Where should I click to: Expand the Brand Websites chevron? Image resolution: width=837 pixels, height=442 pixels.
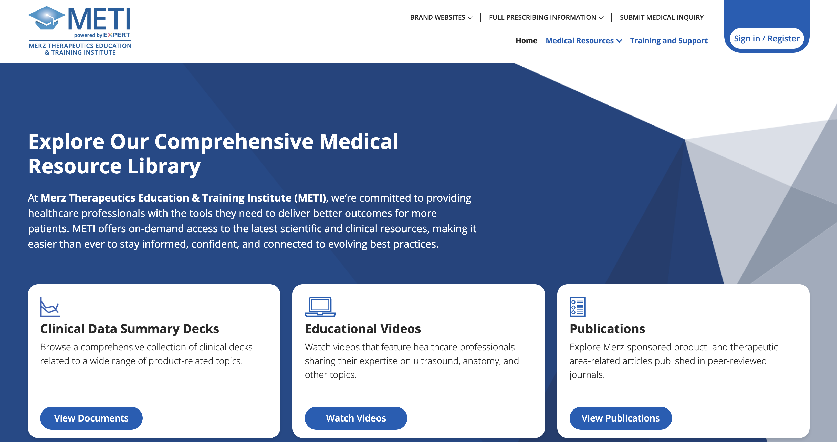pyautogui.click(x=470, y=18)
